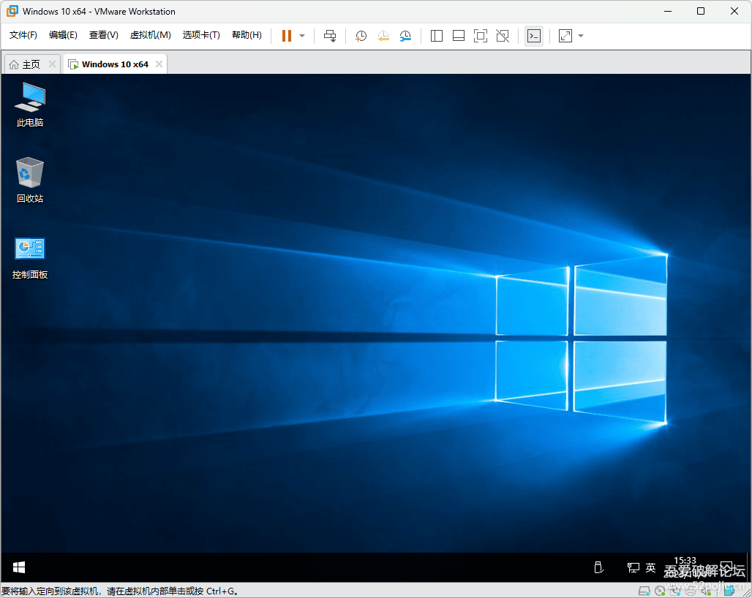Send Ctrl+Alt+Del to the virtual machine
752x598 pixels.
330,36
